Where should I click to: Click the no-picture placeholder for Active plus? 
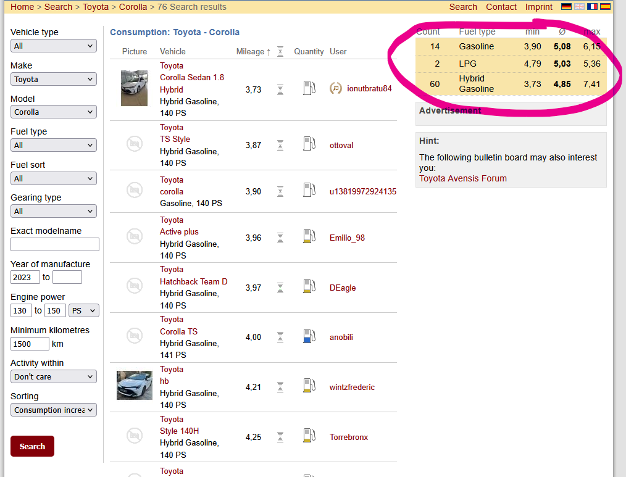coord(135,236)
